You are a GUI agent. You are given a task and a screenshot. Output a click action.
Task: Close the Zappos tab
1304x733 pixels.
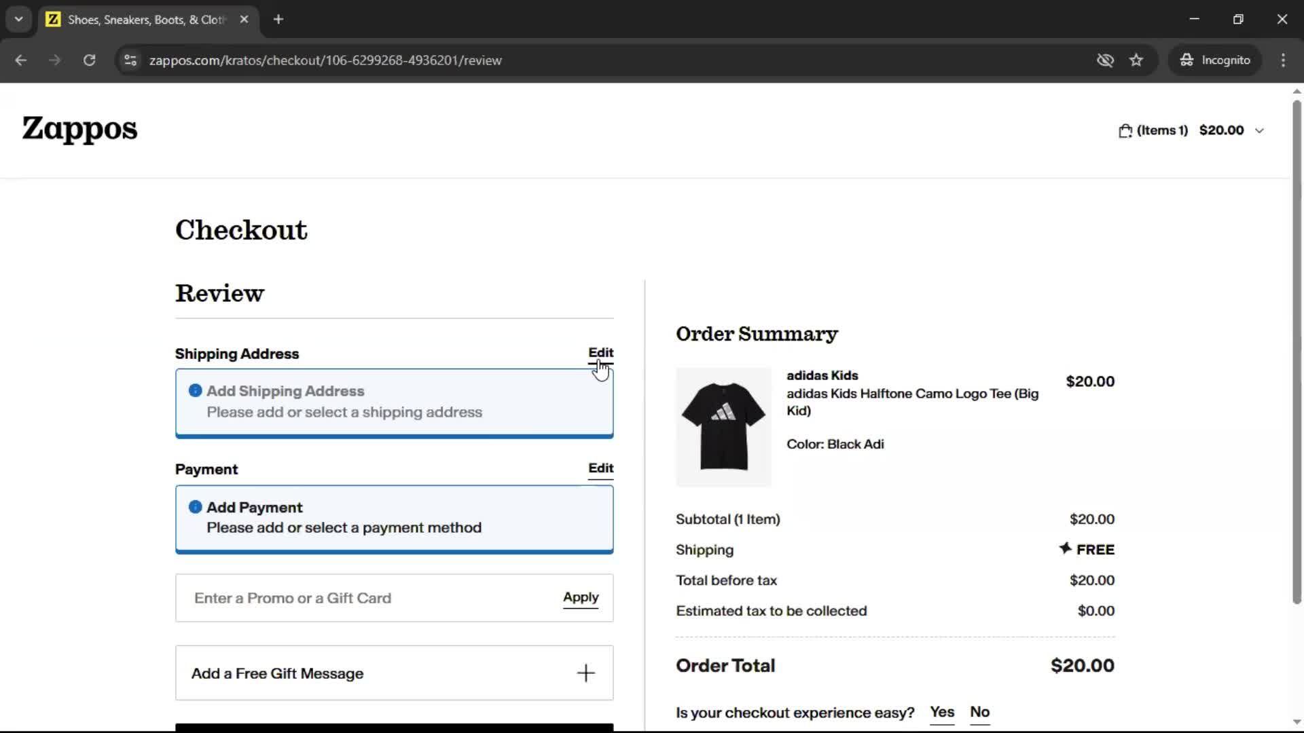[x=244, y=20]
